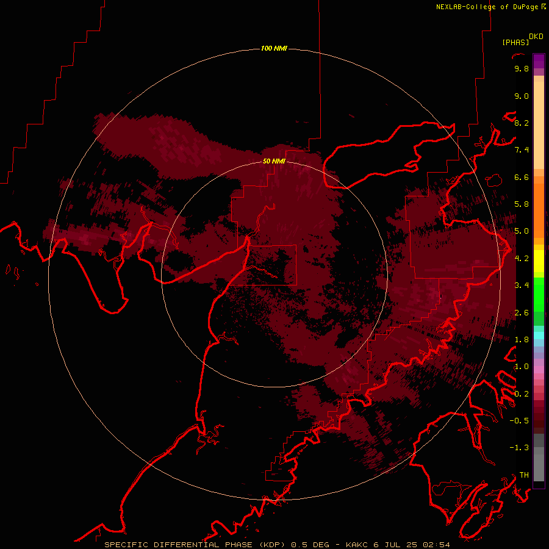The height and width of the screenshot is (549, 549).
Task: Pick the yellow segment of color bar
Action: point(539,261)
